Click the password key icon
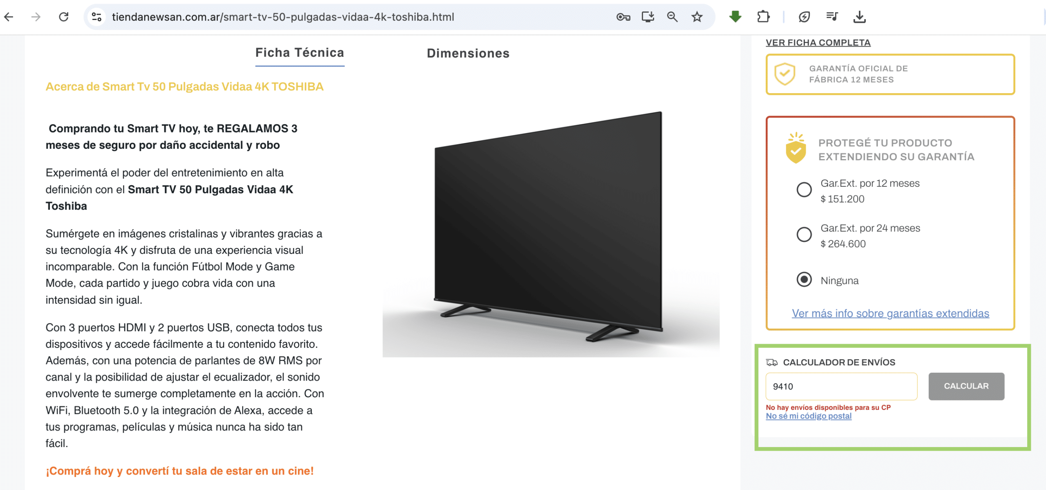The image size is (1046, 490). tap(624, 17)
